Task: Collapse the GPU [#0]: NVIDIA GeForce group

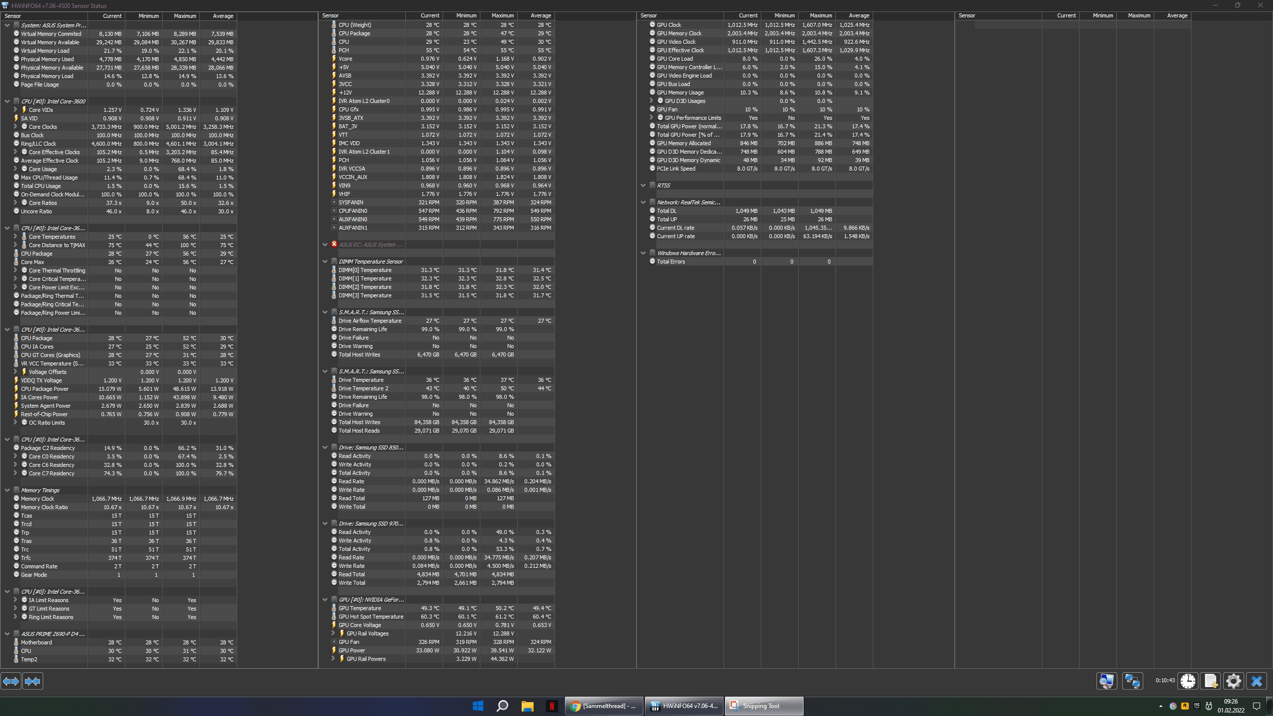Action: coord(325,600)
